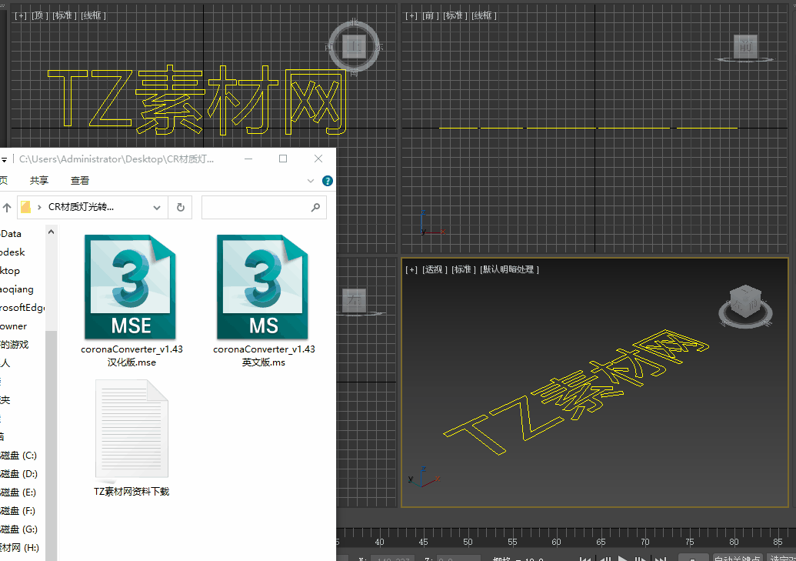Expand the Explorer ribbon with the chevron
The height and width of the screenshot is (561, 796).
coord(311,181)
